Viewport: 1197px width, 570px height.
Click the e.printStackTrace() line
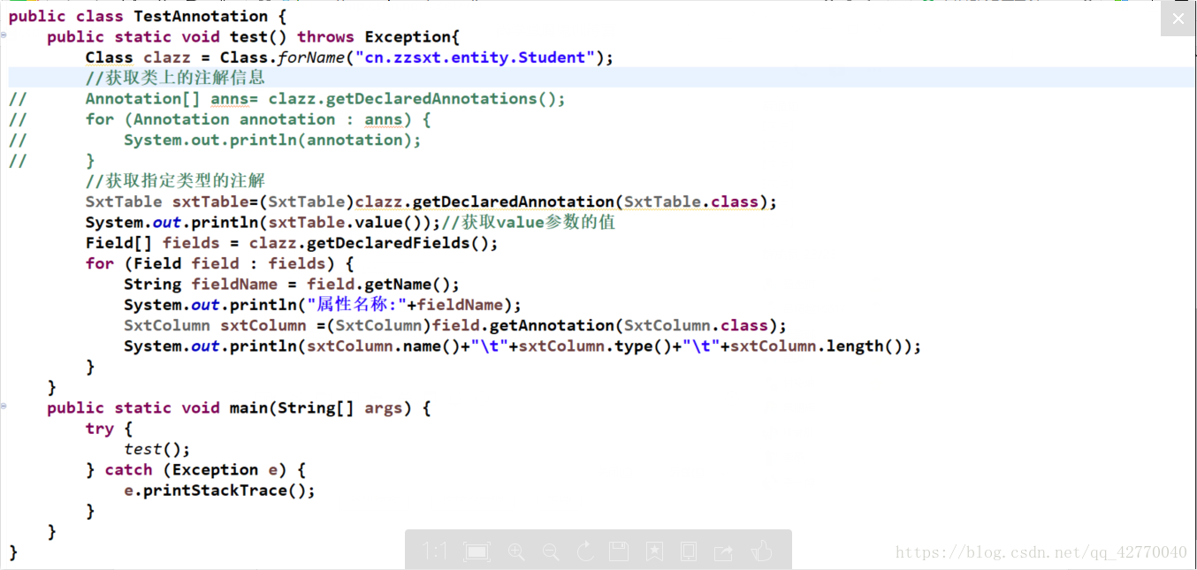coord(219,490)
